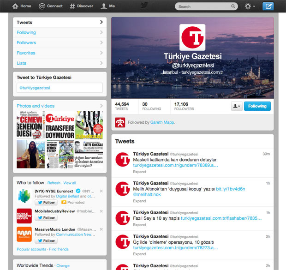Dismiss NYSE Euronext suggestion
Screen dimensions: 286x270
coord(101,191)
